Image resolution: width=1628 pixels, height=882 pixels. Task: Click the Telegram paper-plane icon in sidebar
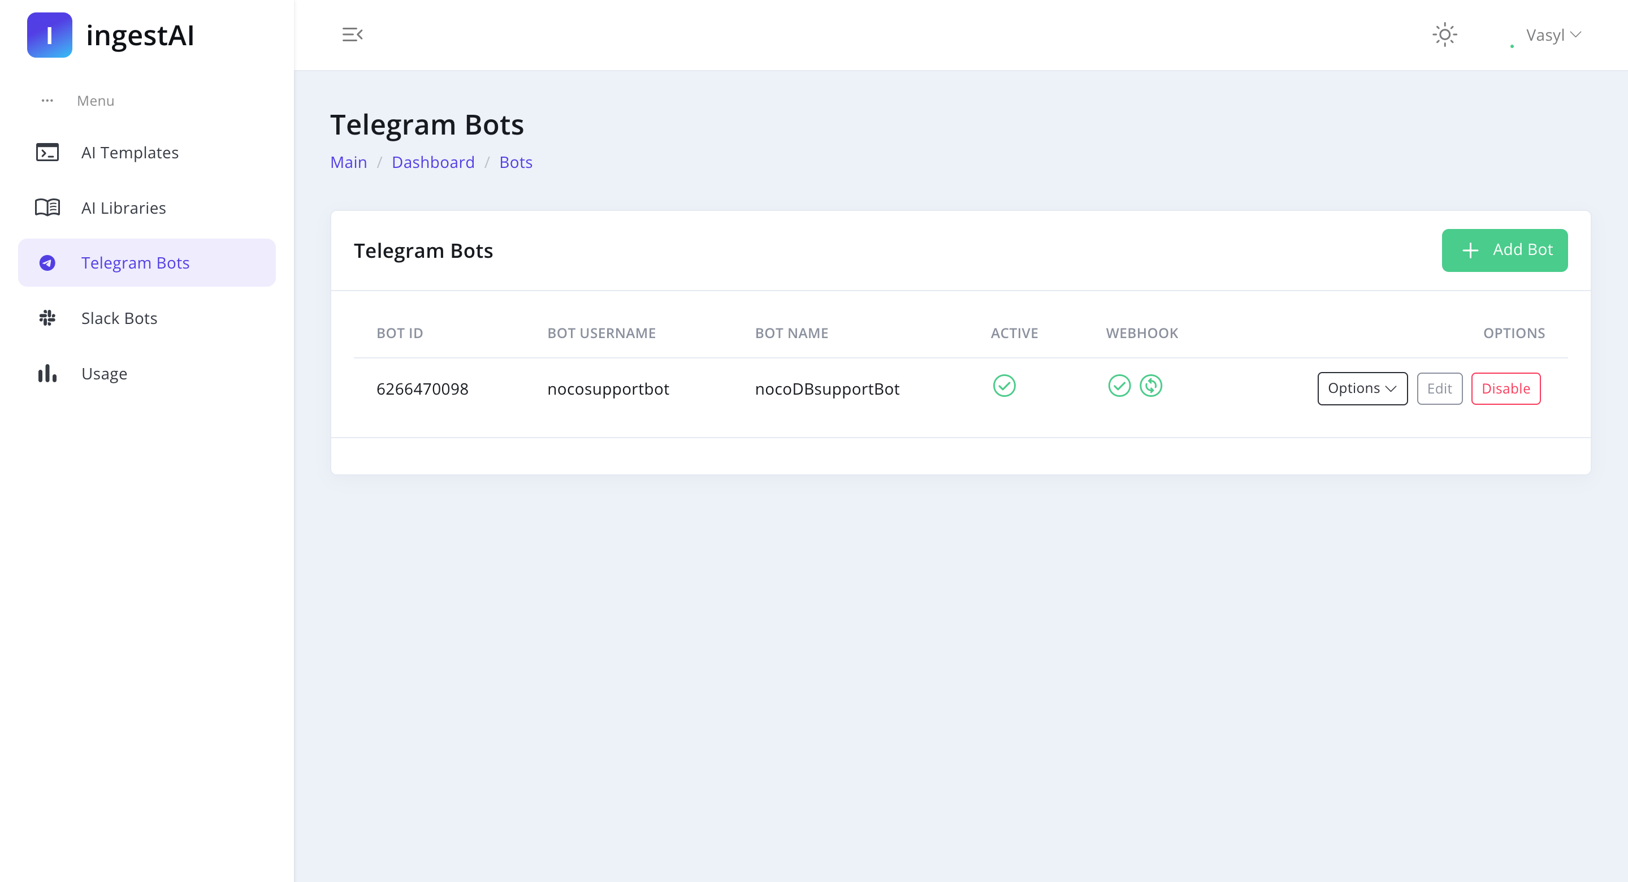tap(47, 262)
